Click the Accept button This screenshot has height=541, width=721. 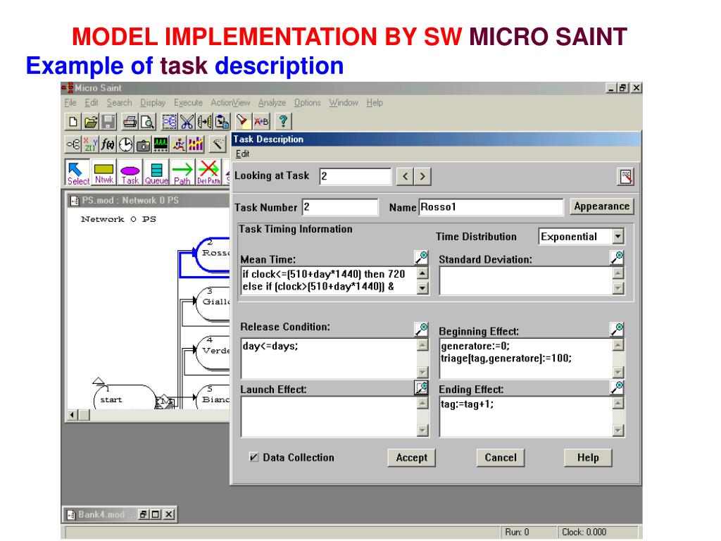pos(411,458)
